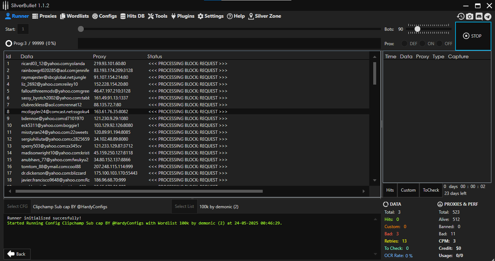Switch to the Custom results tab
Screen dimensions: 495x261
[408, 190]
